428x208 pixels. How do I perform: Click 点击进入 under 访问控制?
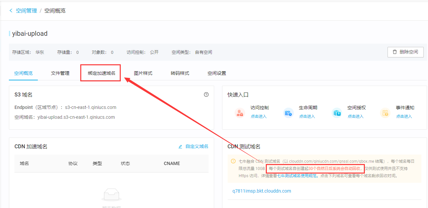coord(259,116)
